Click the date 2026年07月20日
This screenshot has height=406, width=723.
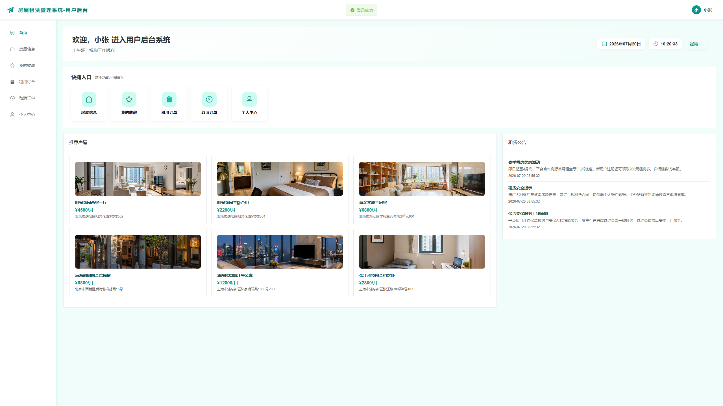625,44
